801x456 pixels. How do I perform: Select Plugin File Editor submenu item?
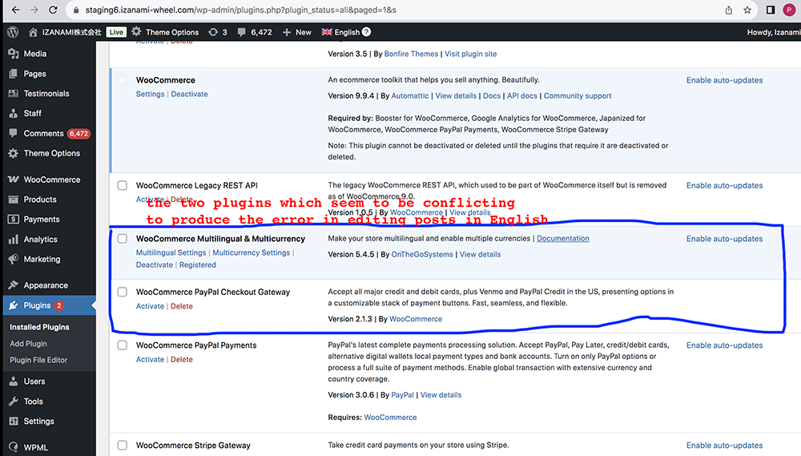38,360
